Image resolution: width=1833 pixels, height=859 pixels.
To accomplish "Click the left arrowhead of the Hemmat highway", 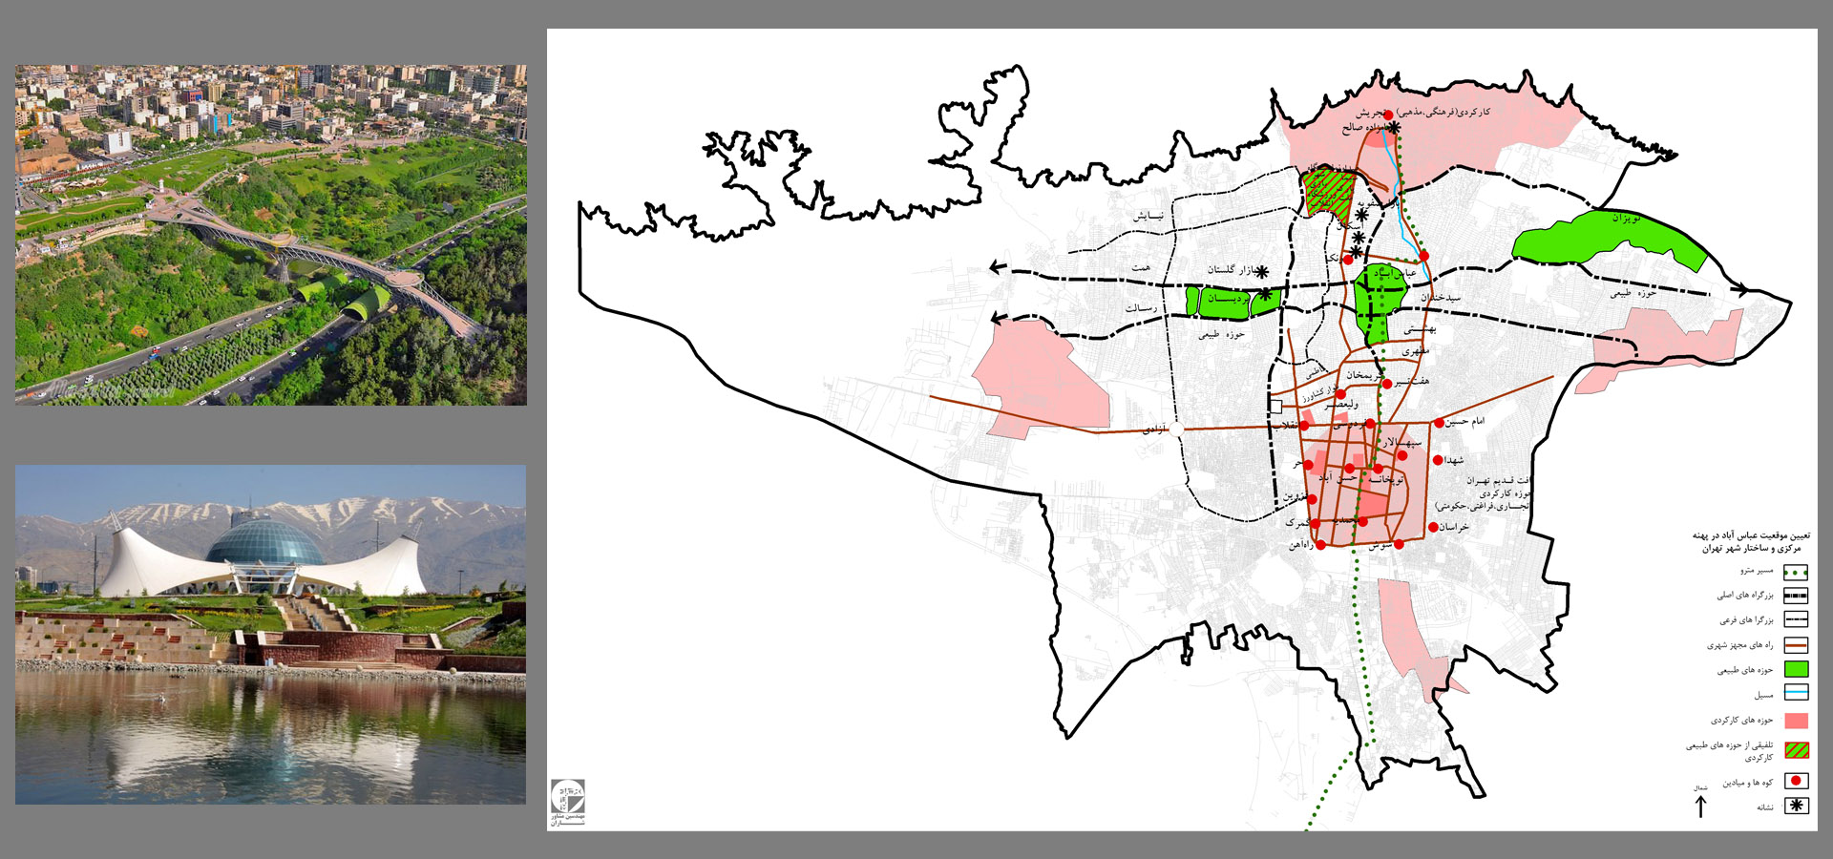I will pyautogui.click(x=997, y=268).
